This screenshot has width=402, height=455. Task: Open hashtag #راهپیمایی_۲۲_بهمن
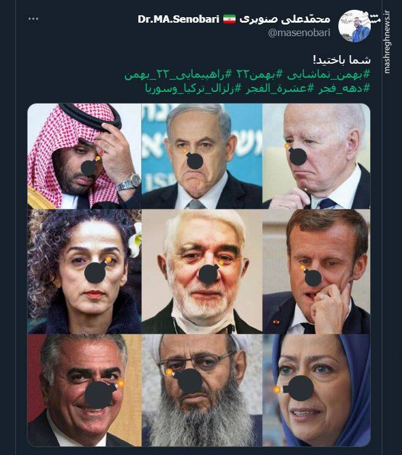tap(176, 75)
